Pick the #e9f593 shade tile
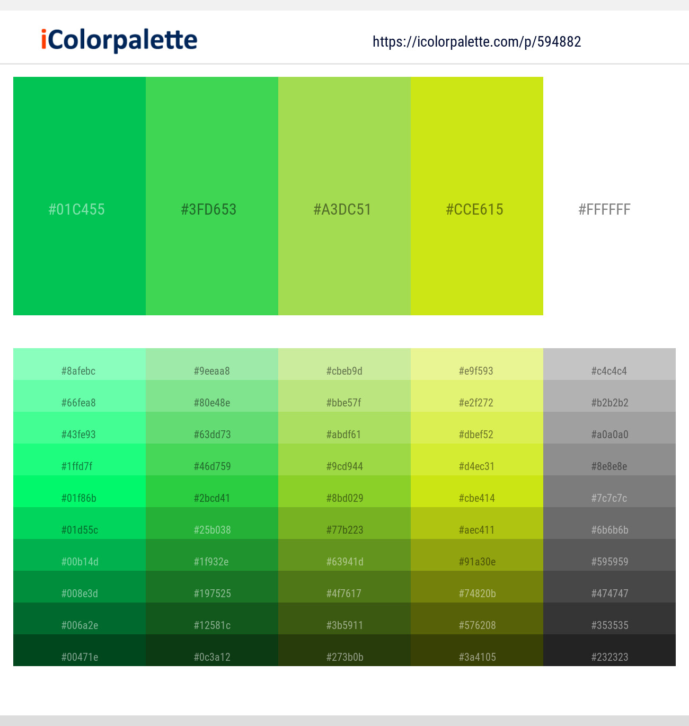This screenshot has height=726, width=689. (x=476, y=370)
